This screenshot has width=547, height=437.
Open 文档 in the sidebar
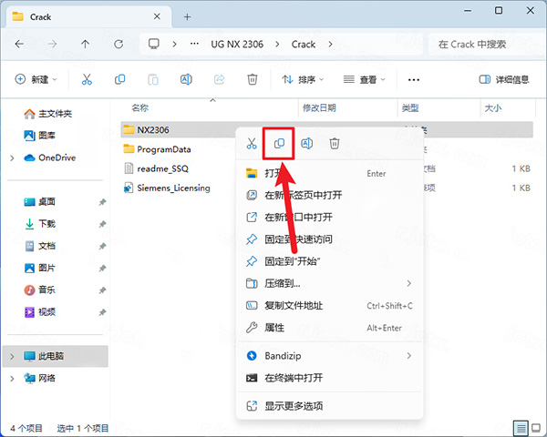tap(39, 246)
